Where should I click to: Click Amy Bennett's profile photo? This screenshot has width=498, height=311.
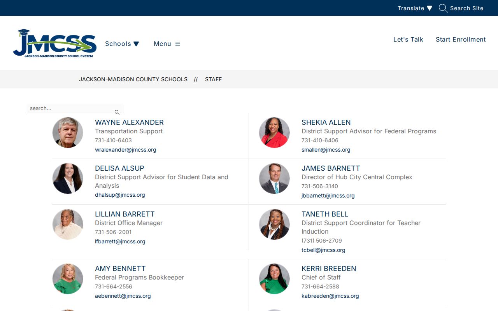pos(68,279)
